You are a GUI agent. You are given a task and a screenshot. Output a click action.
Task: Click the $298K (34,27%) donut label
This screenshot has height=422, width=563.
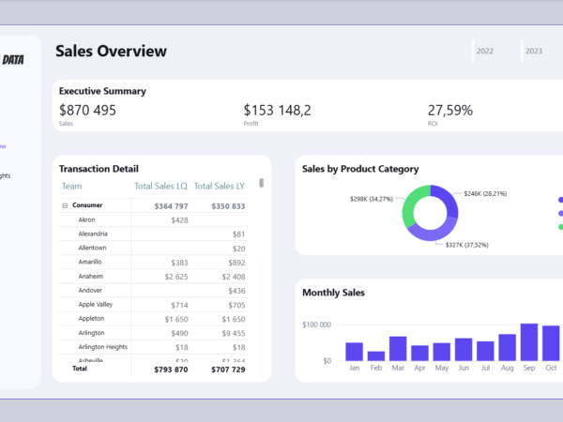coord(372,199)
